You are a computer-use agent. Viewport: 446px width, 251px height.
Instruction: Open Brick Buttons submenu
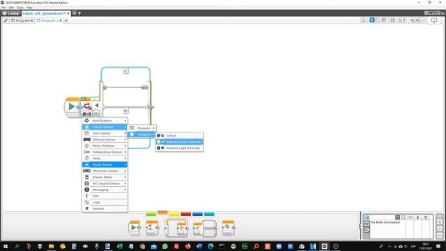click(105, 121)
